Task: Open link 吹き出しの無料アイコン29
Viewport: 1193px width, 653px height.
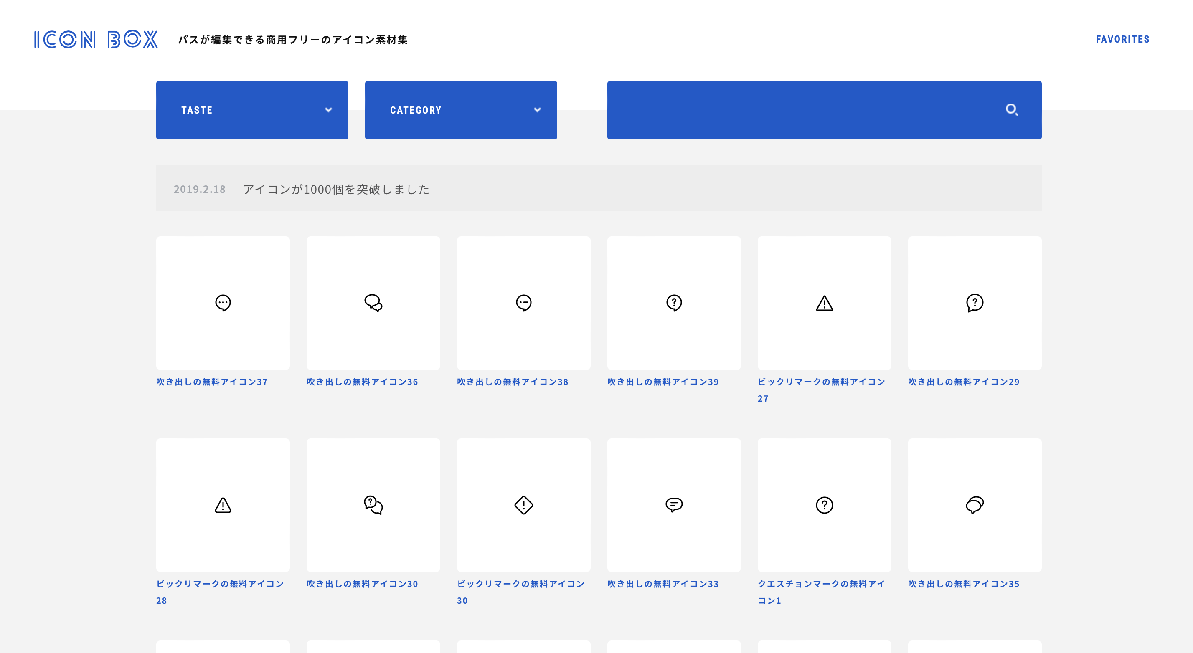Action: tap(964, 382)
